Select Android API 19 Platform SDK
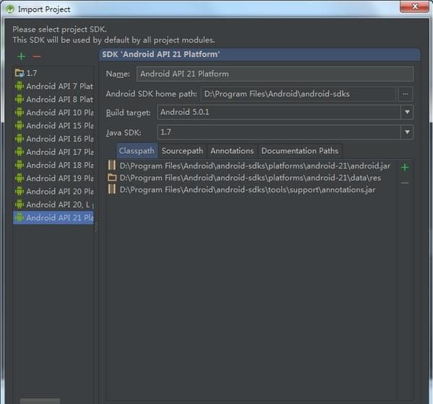The image size is (433, 404). 53,178
